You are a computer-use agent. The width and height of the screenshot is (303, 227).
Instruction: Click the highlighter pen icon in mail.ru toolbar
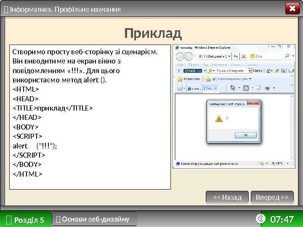click(x=277, y=71)
